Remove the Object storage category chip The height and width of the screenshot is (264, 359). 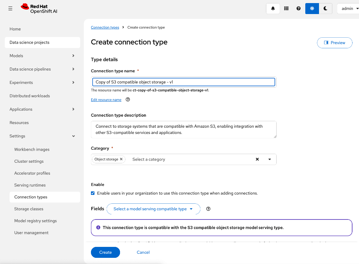121,159
